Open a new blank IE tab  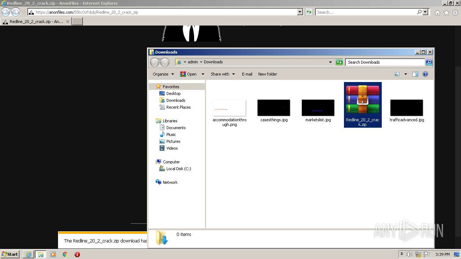(x=77, y=22)
